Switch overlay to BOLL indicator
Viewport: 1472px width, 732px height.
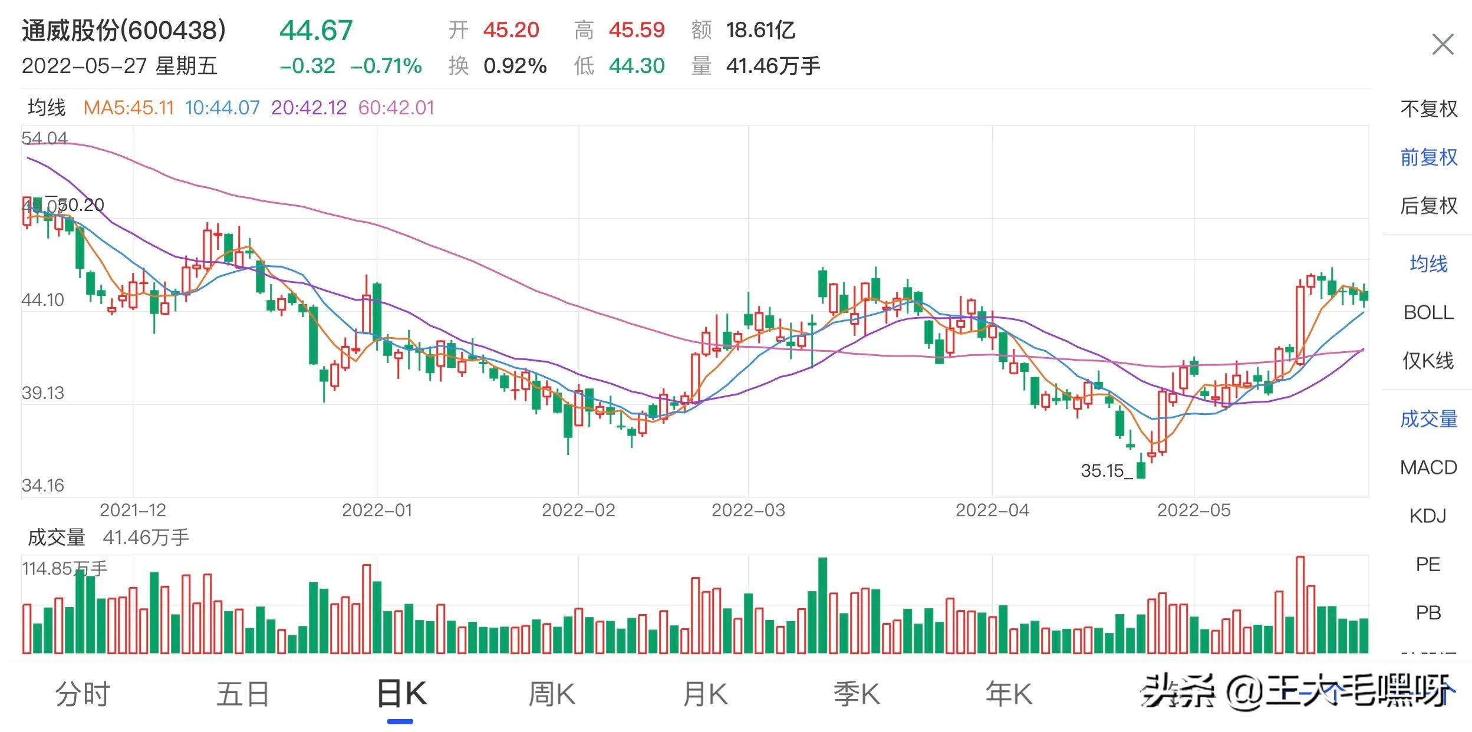pyautogui.click(x=1428, y=312)
